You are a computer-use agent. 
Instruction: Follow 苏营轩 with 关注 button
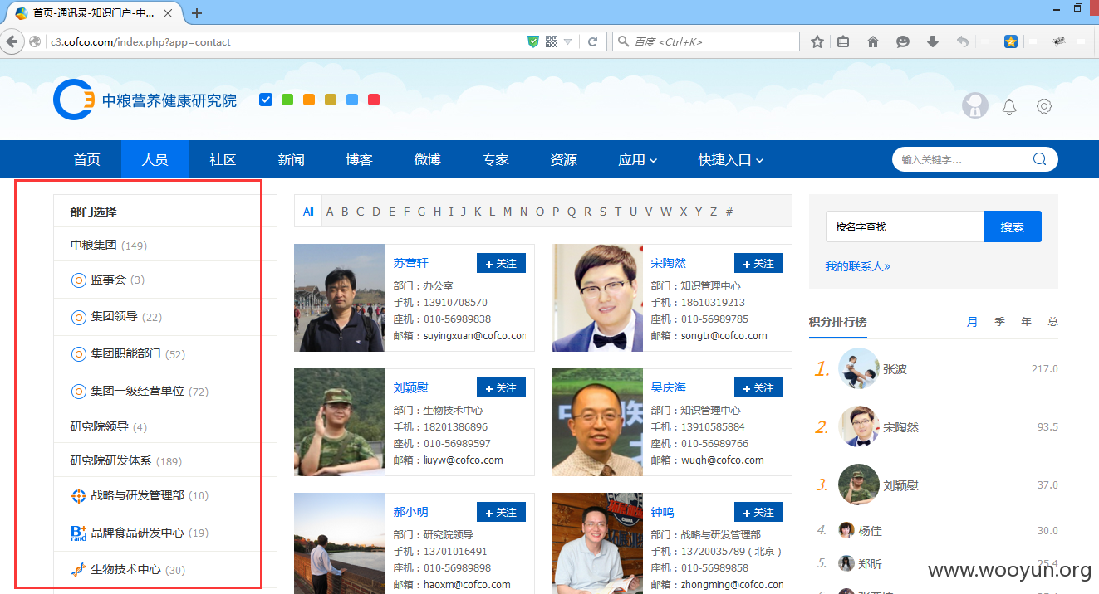[x=501, y=263]
